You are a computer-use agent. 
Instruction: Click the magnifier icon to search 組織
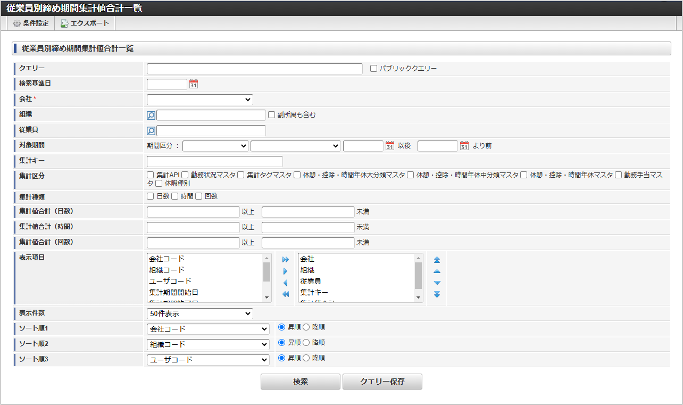pyautogui.click(x=150, y=114)
